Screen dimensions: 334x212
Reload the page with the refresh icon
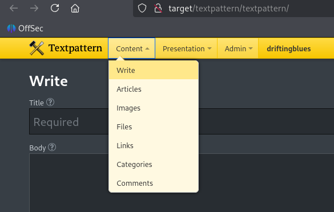click(55, 9)
